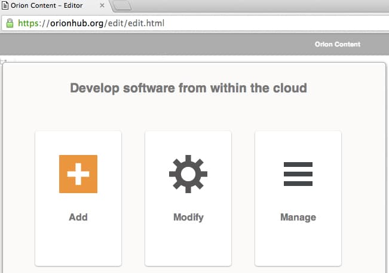Click the page icon in the browser tab
Viewport: 389px width, 273px height.
(x=5, y=5)
